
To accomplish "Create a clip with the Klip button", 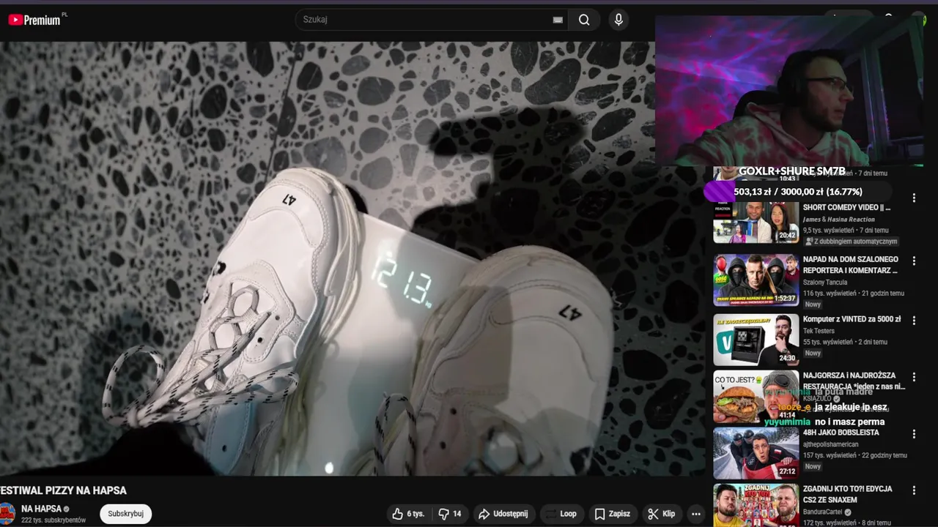I will (x=662, y=514).
